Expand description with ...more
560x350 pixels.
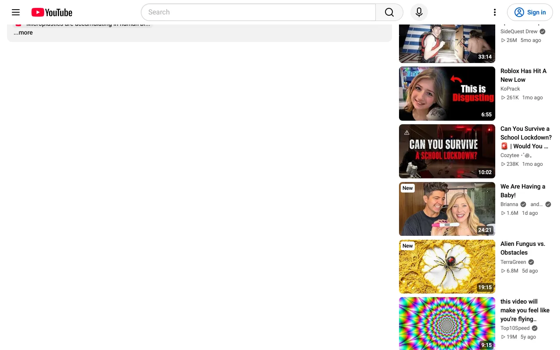(23, 32)
